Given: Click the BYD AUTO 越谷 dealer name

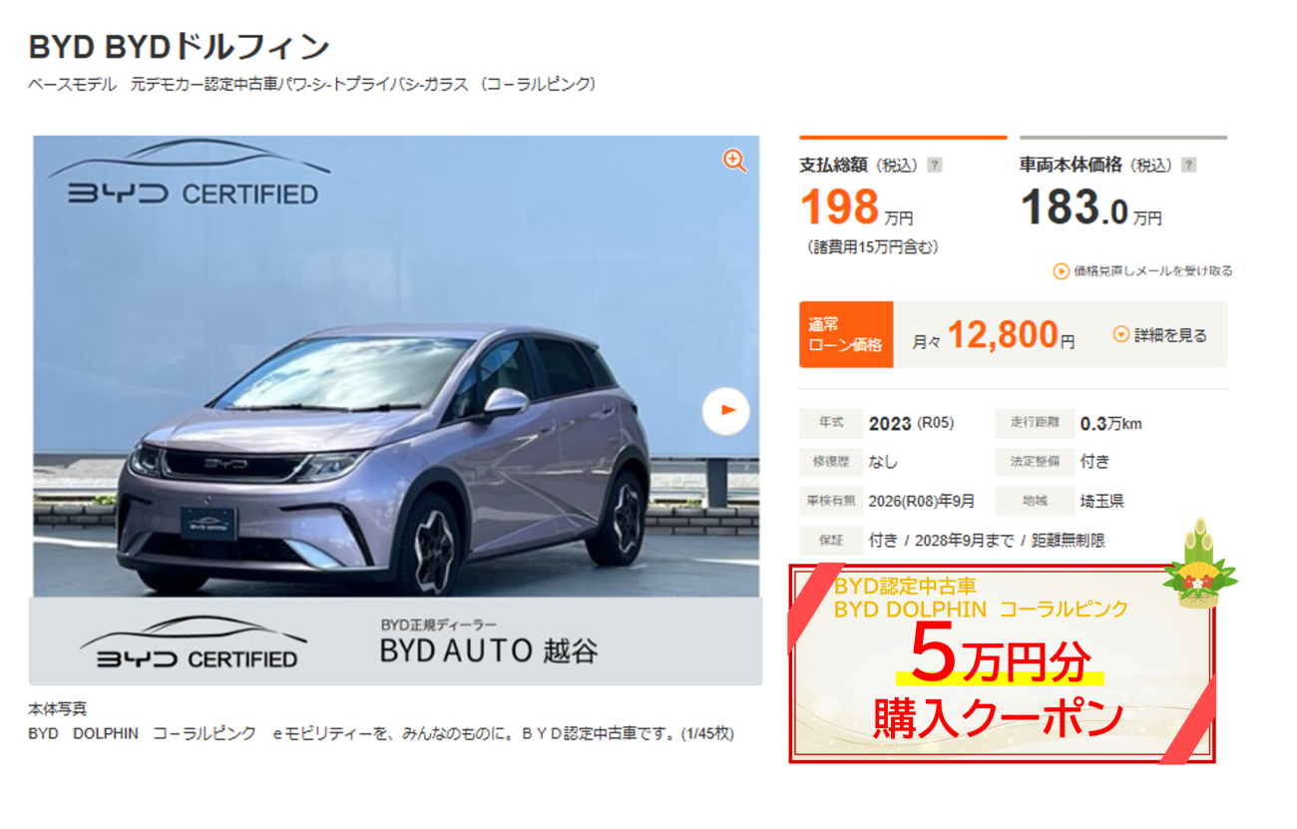Looking at the screenshot, I should (x=489, y=650).
